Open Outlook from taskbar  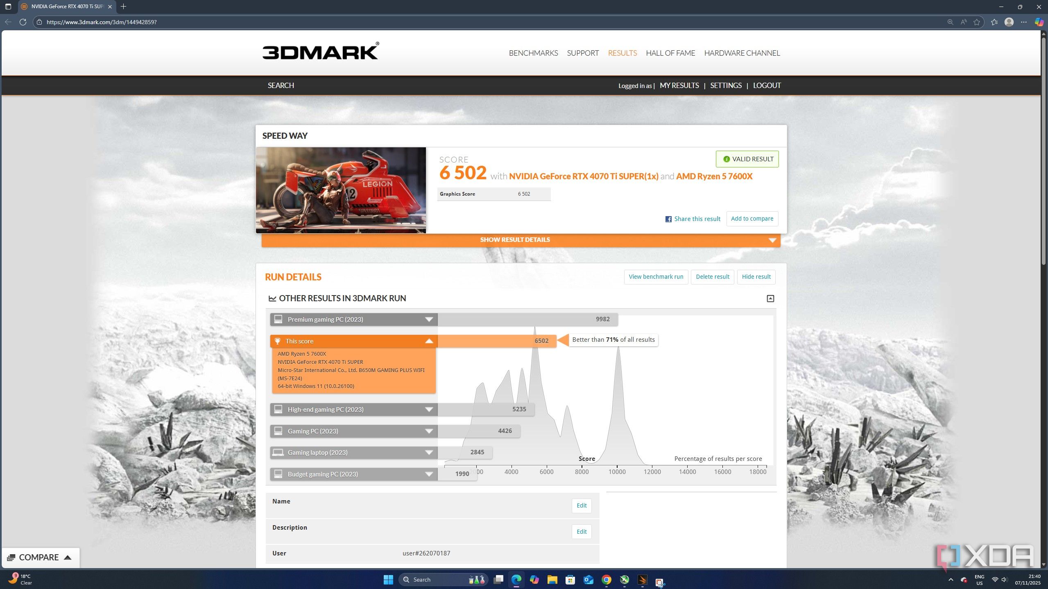[x=589, y=579]
